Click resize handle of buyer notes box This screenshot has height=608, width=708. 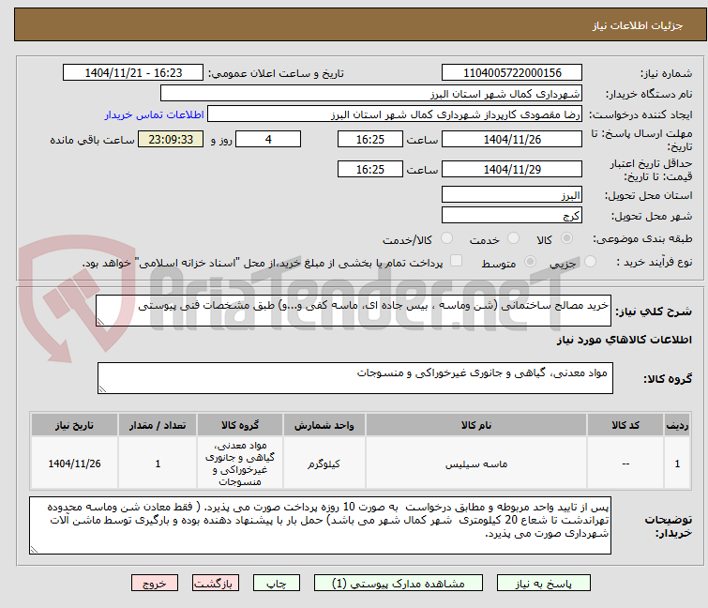[x=35, y=549]
